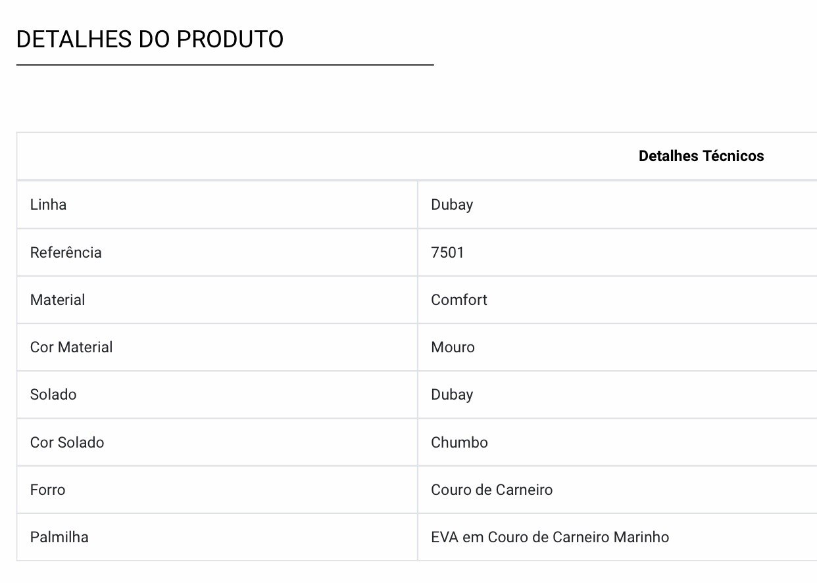Click the underline beneath the product details title
Image resolution: width=817 pixels, height=583 pixels.
tap(225, 65)
